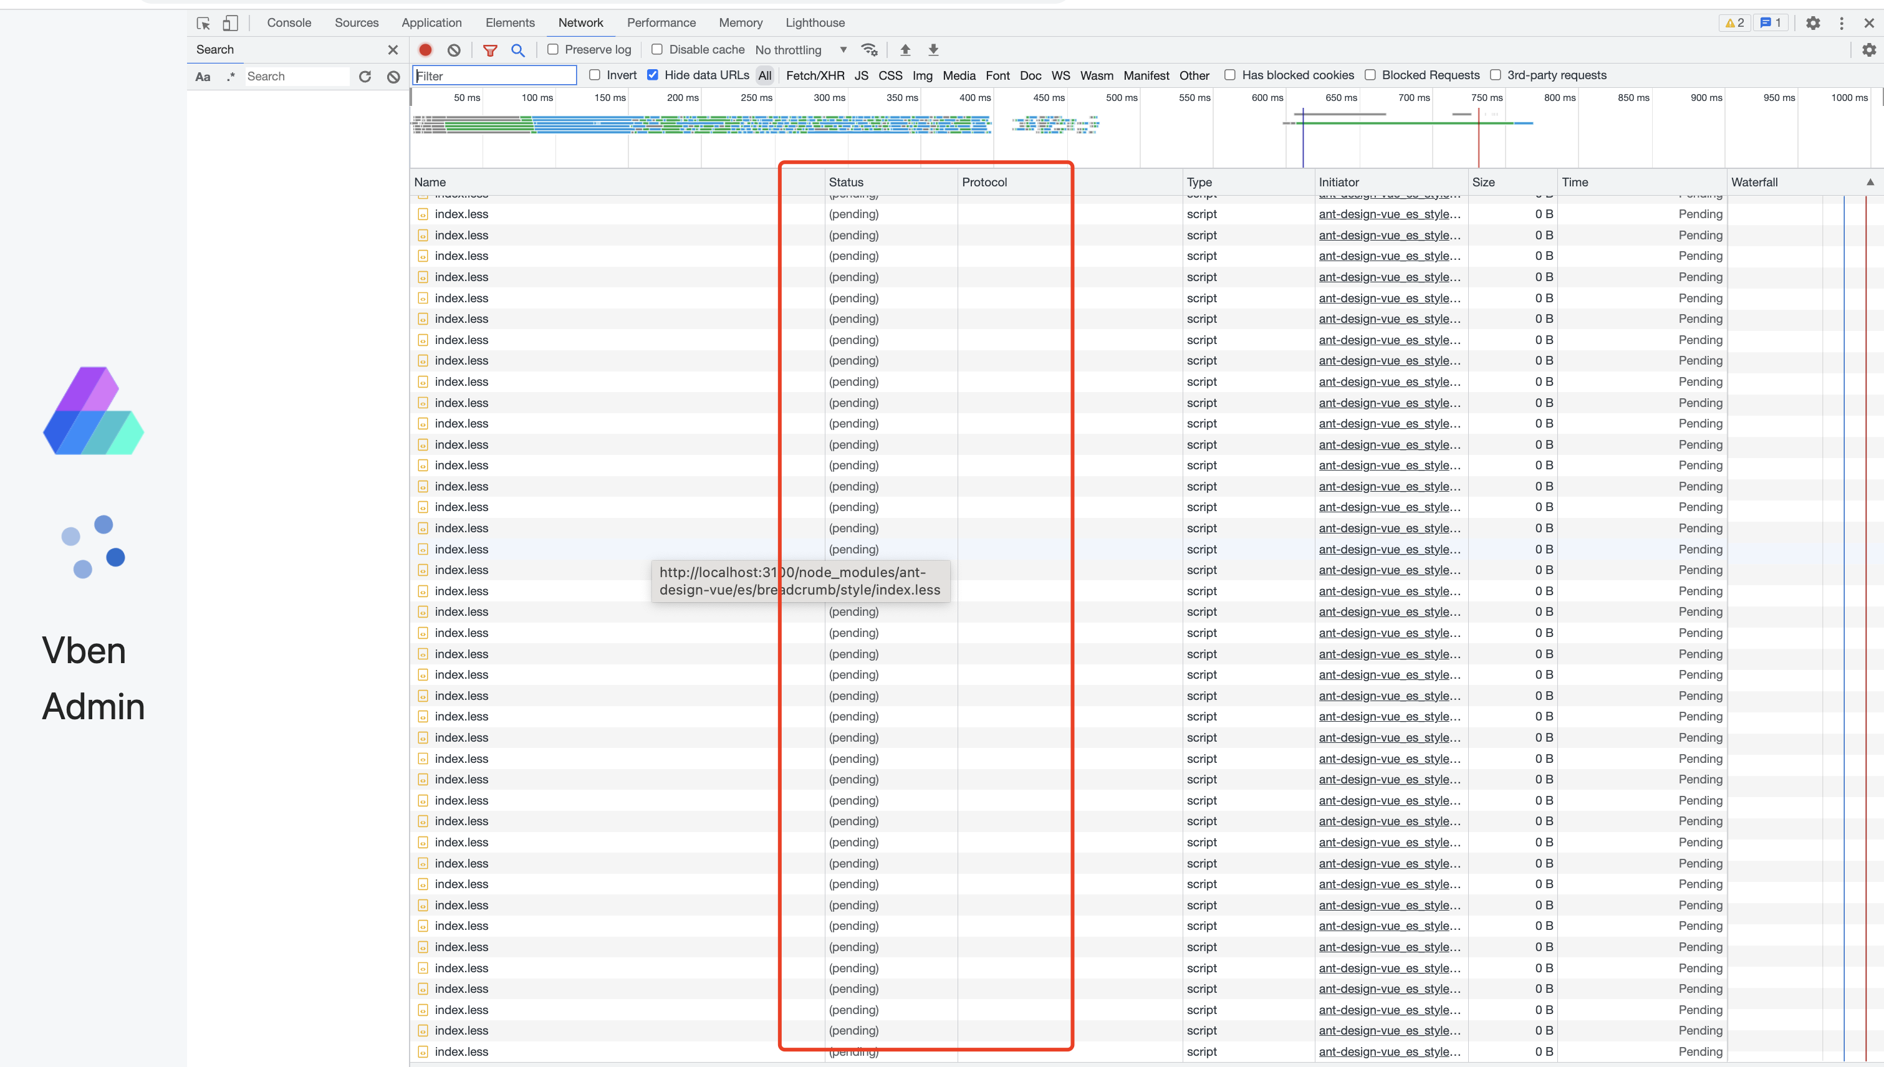The image size is (1884, 1067).
Task: Uncheck Hide data URLs checkbox
Action: coord(653,75)
